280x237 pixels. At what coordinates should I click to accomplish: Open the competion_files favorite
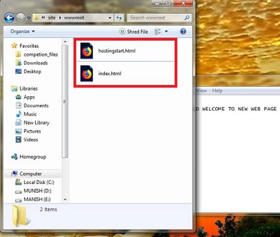point(36,54)
